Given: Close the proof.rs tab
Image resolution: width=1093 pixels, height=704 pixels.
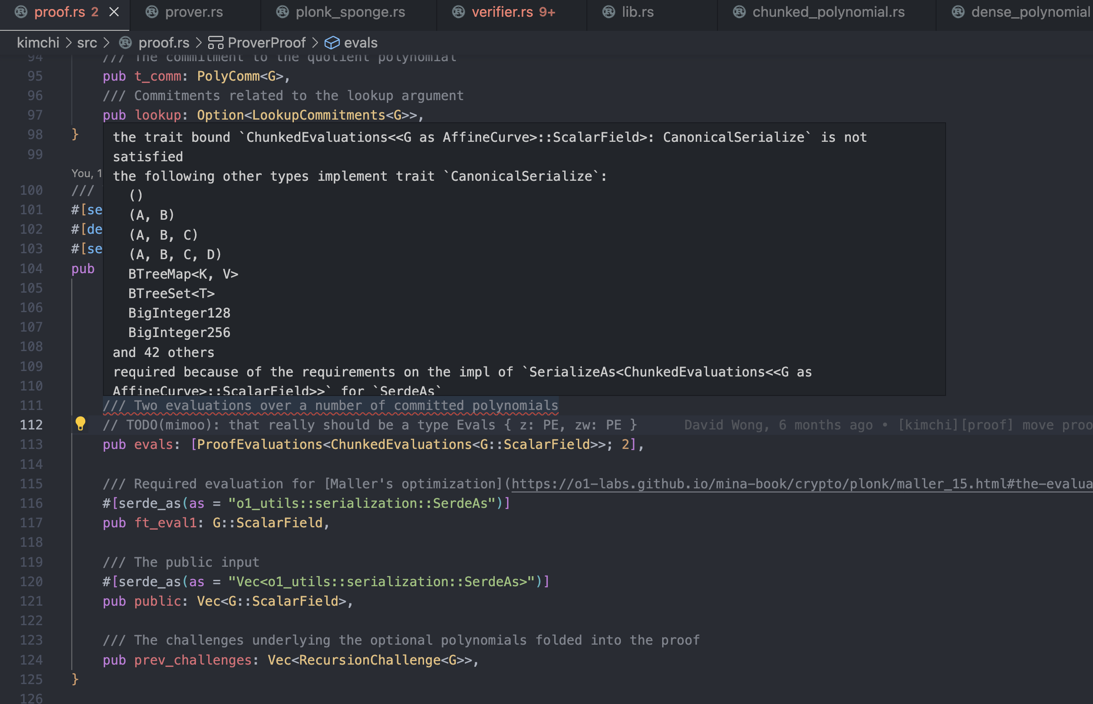Looking at the screenshot, I should point(114,12).
